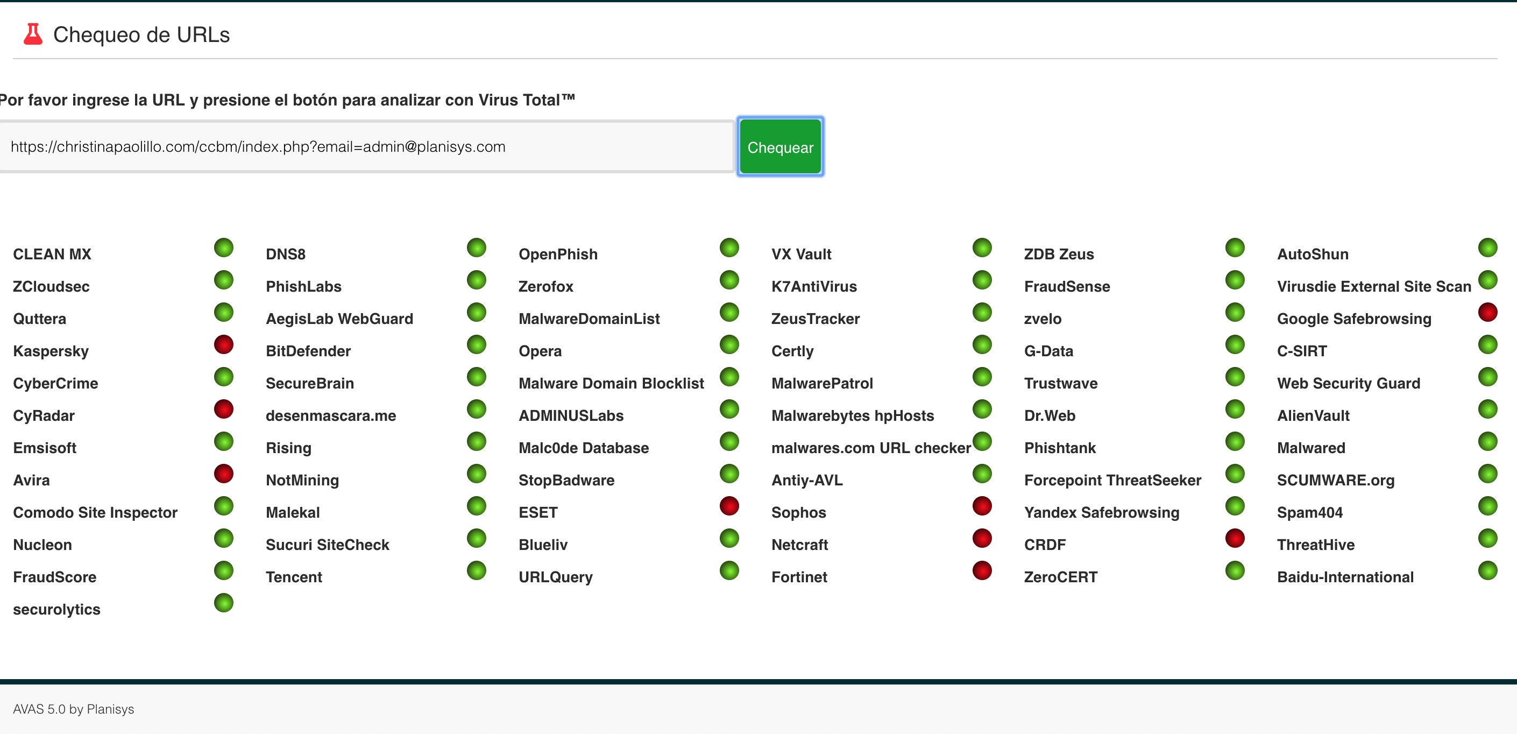This screenshot has height=734, width=1517.
Task: Click the Chequear button
Action: [x=781, y=147]
